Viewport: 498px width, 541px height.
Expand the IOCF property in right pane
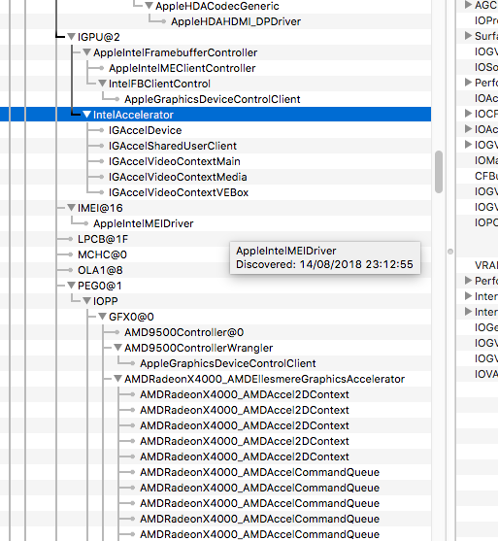click(x=468, y=114)
